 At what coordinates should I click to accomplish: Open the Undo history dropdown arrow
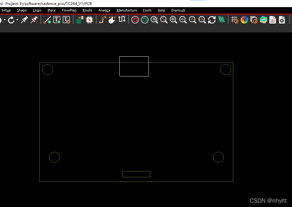coord(4,20)
